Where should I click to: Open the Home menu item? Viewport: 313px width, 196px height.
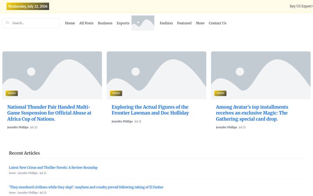[70, 23]
